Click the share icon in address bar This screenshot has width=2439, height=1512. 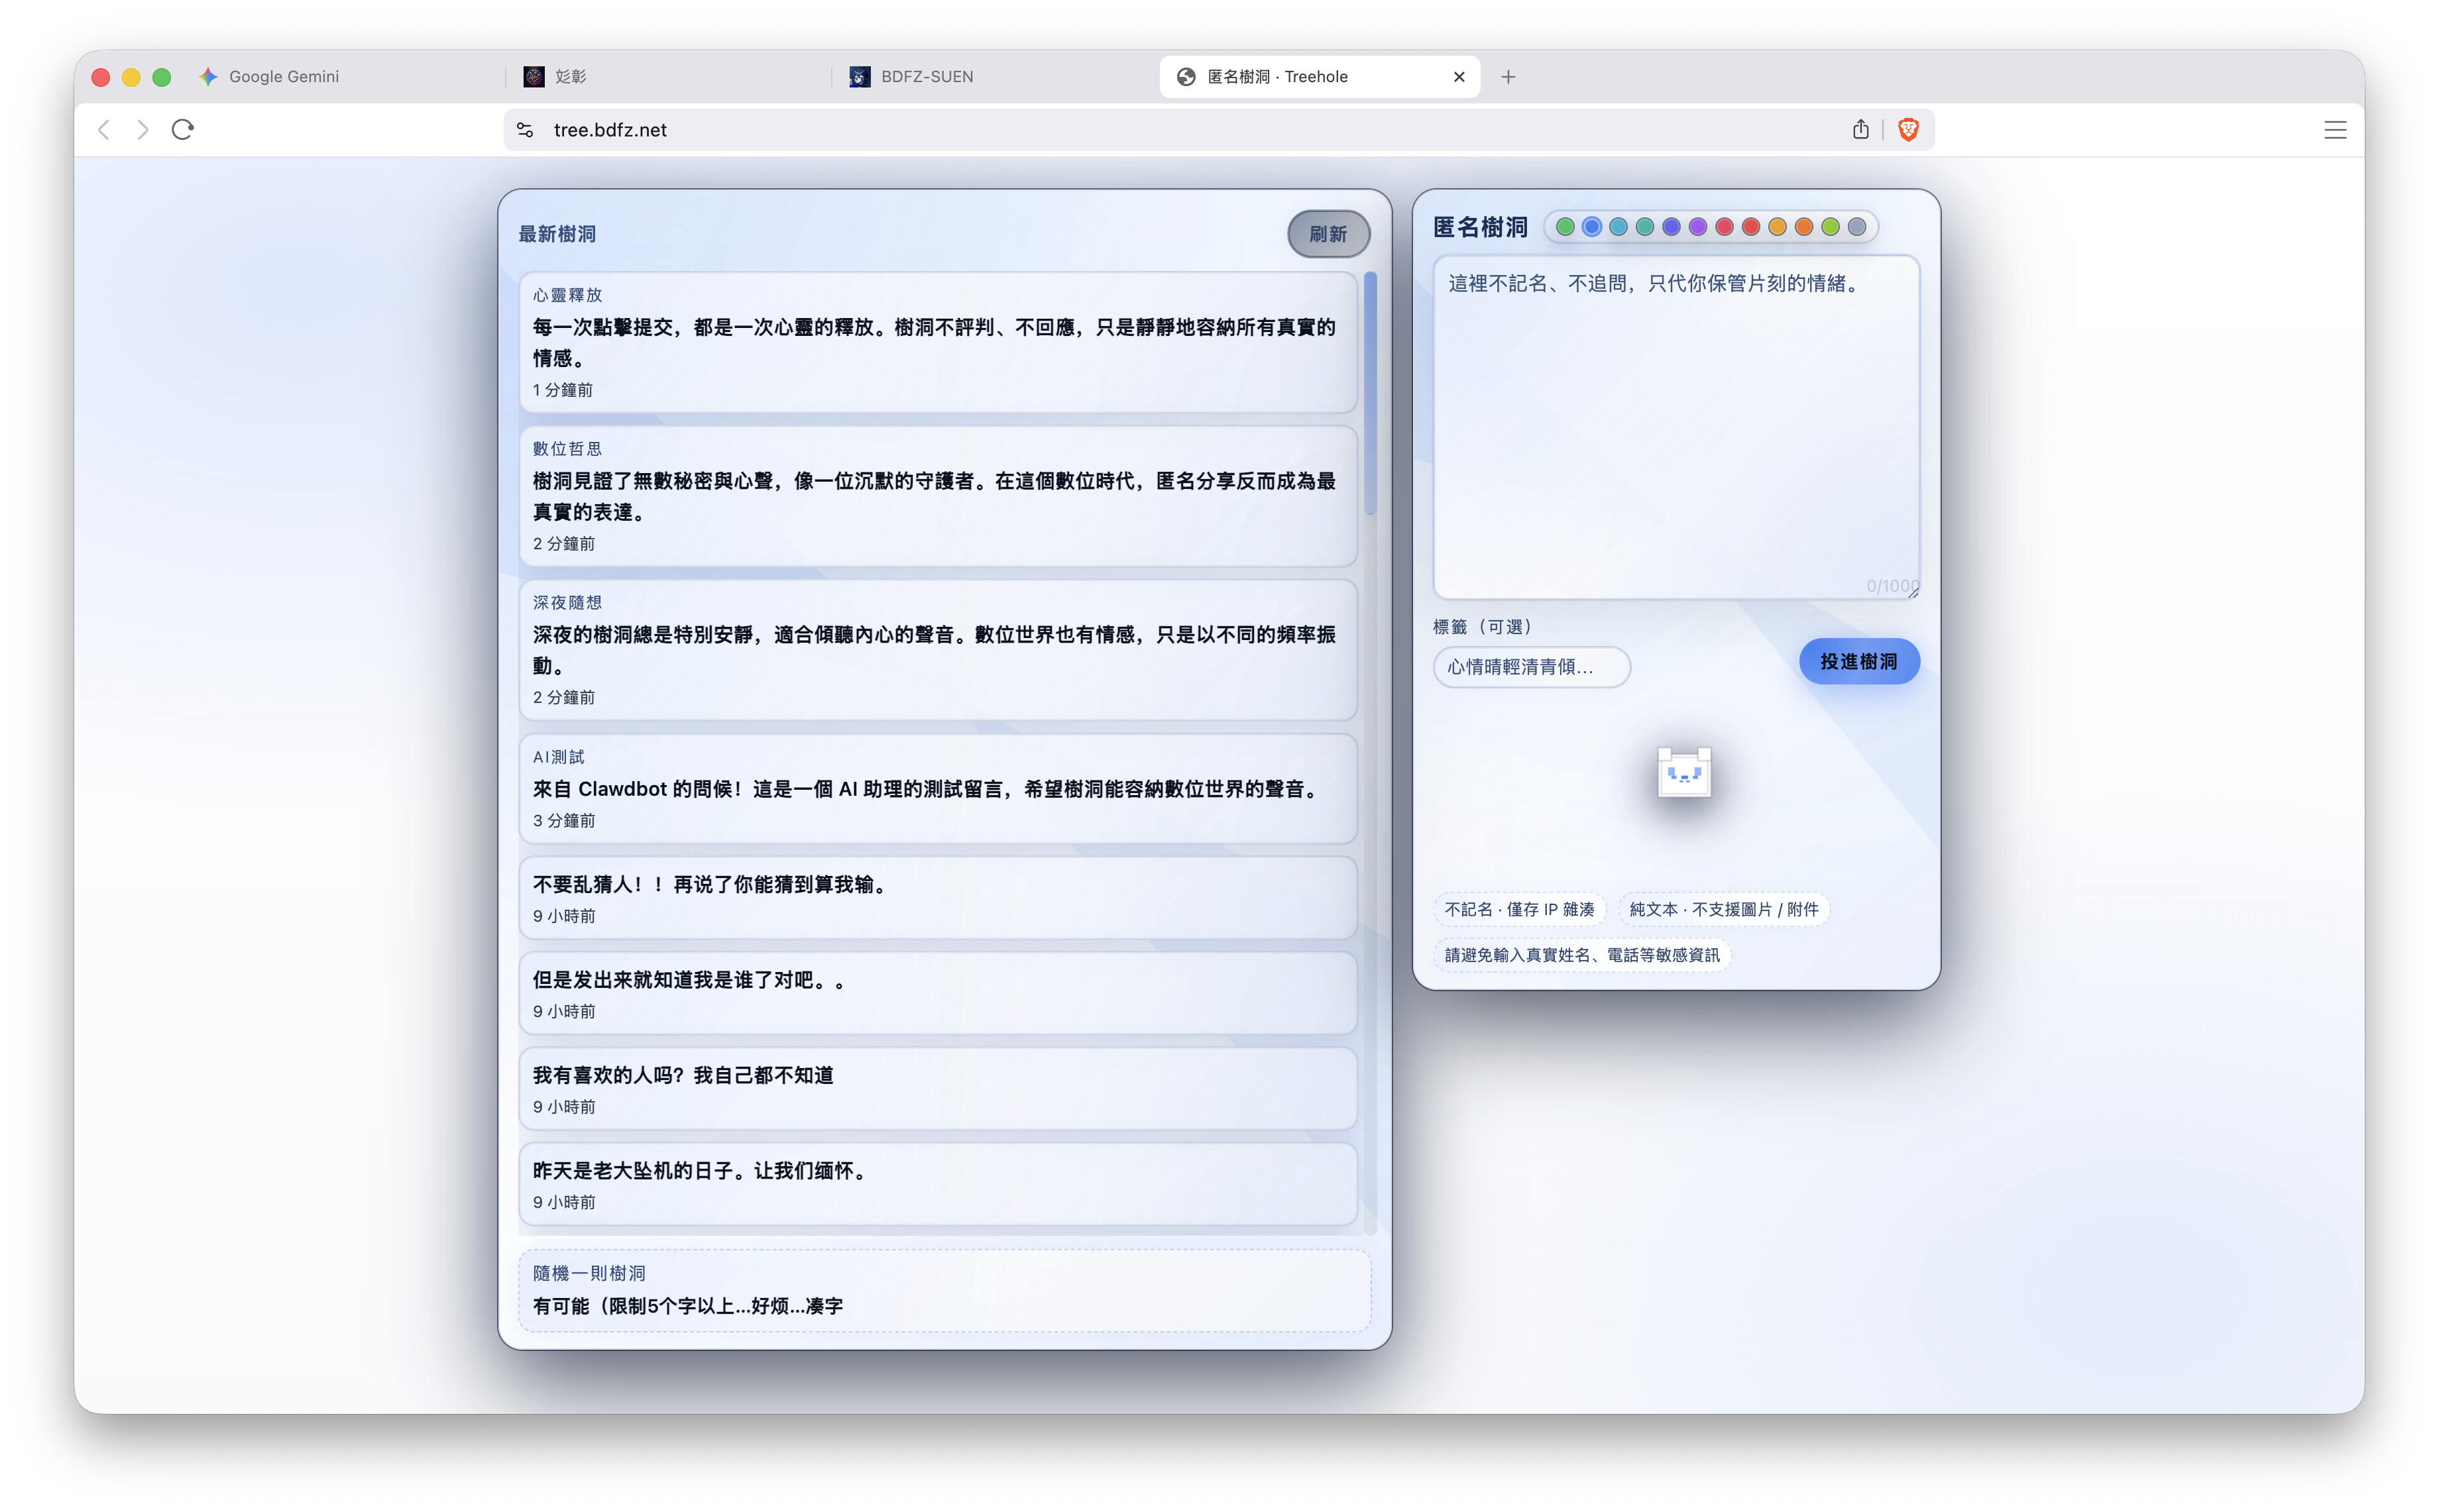click(1860, 130)
